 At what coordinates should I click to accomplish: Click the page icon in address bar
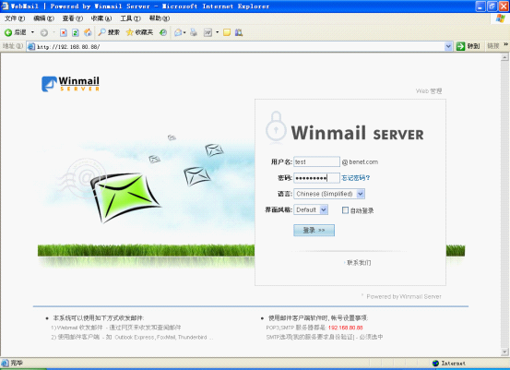coord(31,46)
